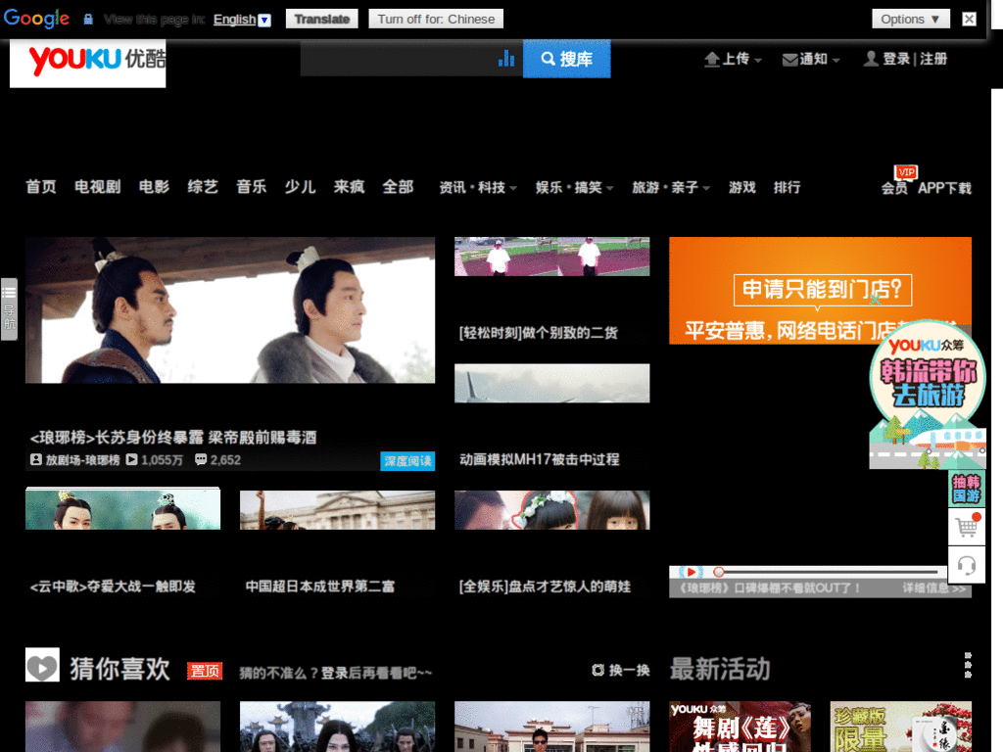
Task: Open the 导航 side navigation tab
Action: pos(9,309)
